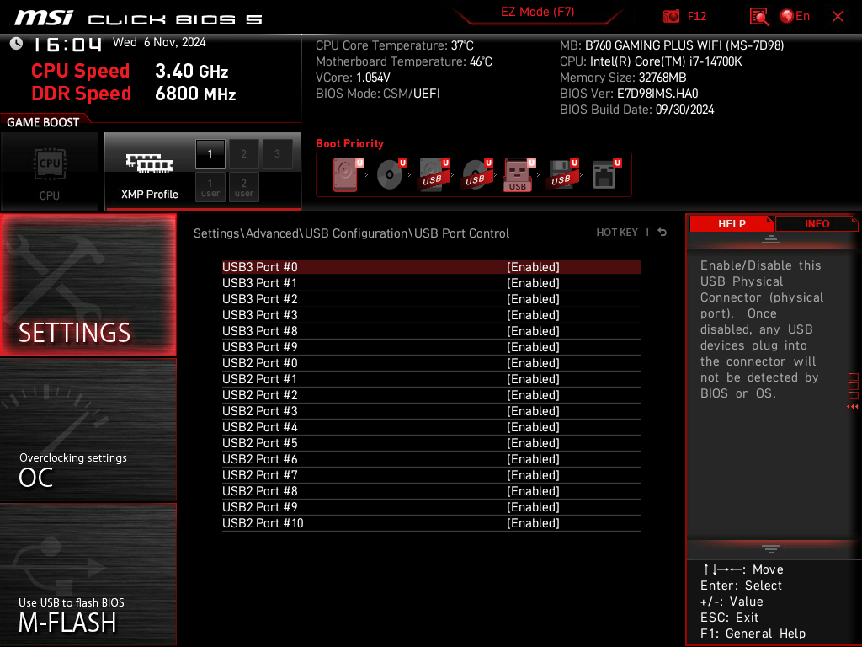Click the BIOS Ver E7D98IMS.HA0 text

(629, 94)
